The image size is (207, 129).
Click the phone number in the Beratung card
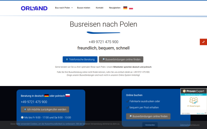click(x=34, y=102)
